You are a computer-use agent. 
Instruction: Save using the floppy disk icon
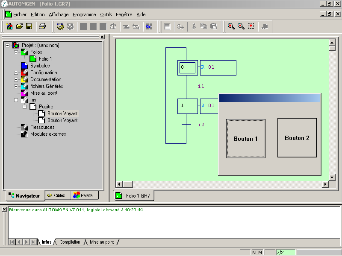click(29, 26)
